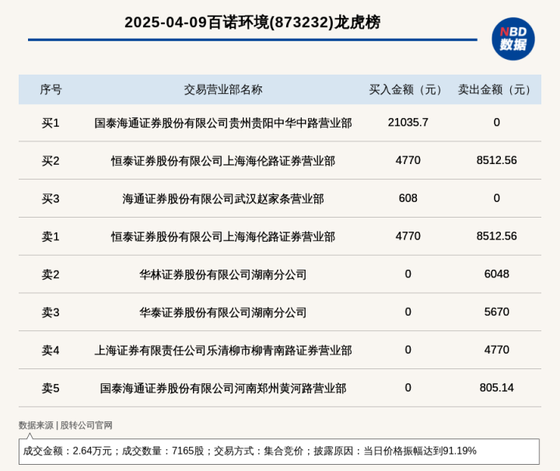This screenshot has width=560, height=471.
Task: Click the 交易营业部名称 column header
Action: coord(223,89)
